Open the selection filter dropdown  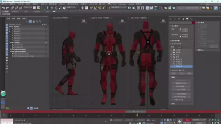[x=28, y=7]
